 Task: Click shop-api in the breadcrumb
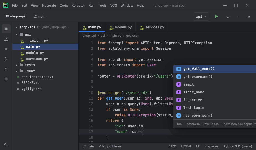click(89, 36)
